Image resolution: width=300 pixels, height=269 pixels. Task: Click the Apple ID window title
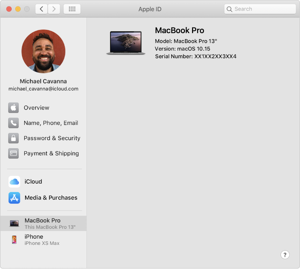point(150,9)
